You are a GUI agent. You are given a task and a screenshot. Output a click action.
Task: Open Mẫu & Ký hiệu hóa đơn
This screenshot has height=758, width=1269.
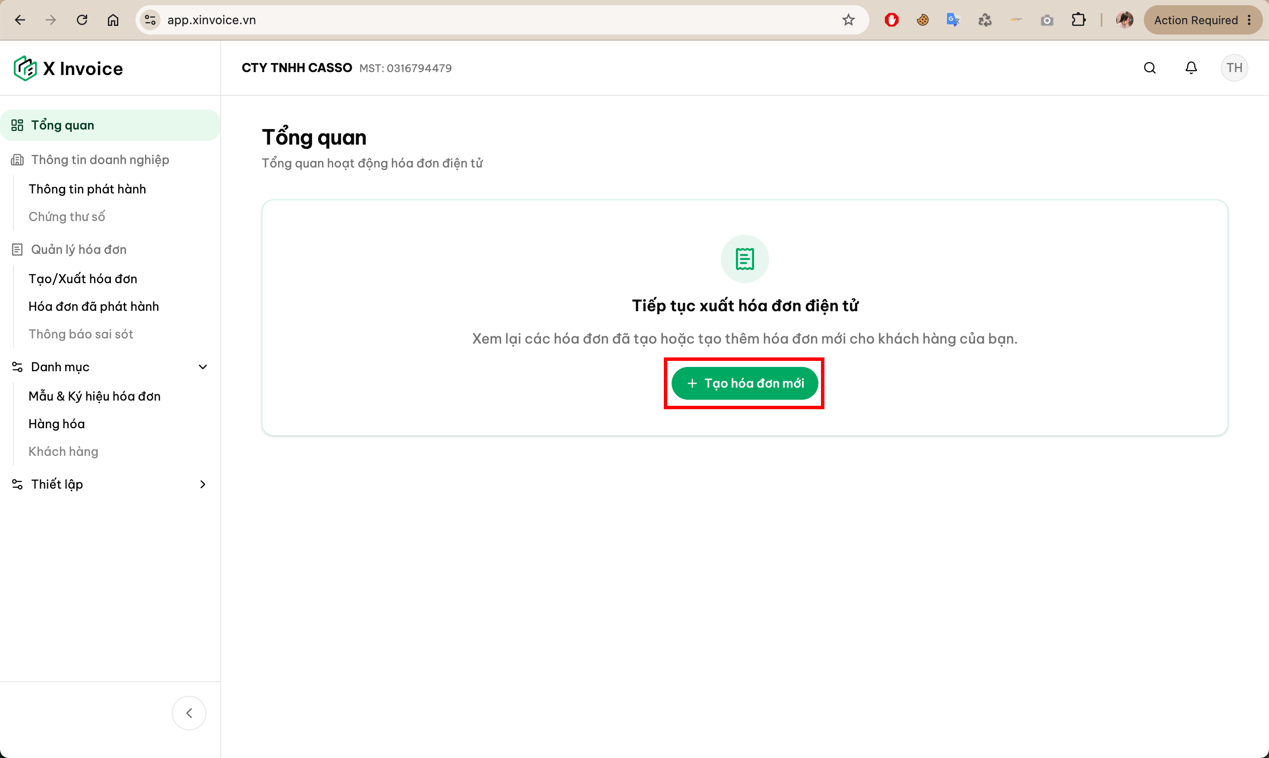point(95,396)
